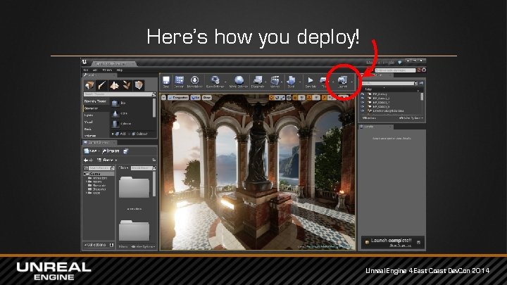The width and height of the screenshot is (507, 285).
Task: Click the Scene Outliner search field
Action: [x=389, y=83]
